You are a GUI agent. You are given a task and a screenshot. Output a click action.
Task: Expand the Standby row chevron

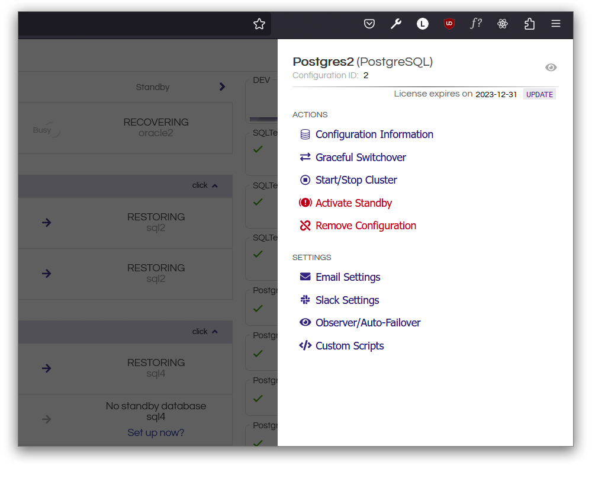[222, 86]
